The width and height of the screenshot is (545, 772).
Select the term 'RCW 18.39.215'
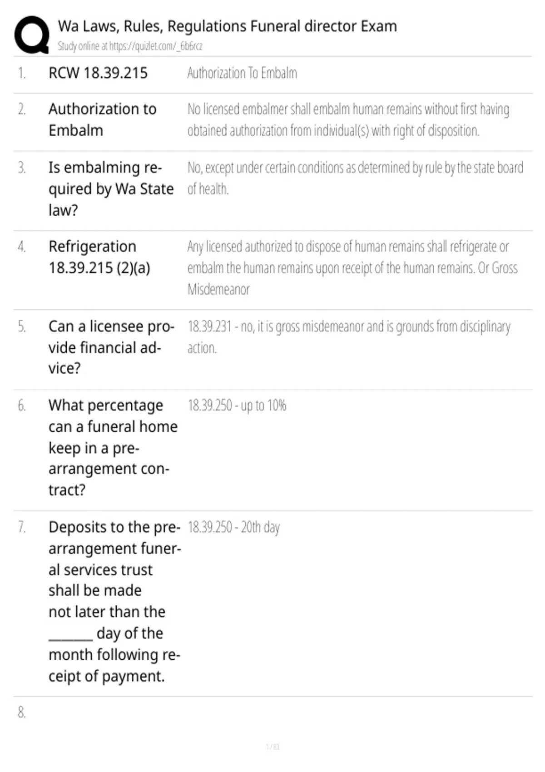[98, 73]
